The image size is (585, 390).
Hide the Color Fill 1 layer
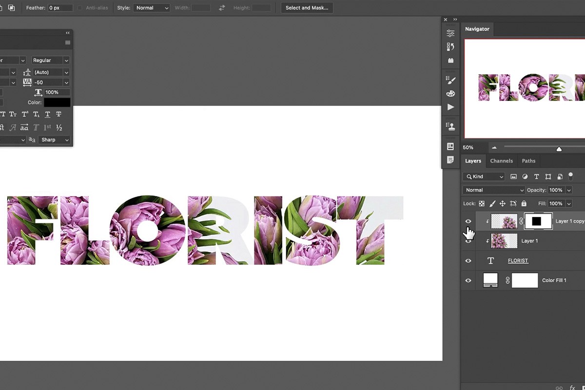pyautogui.click(x=468, y=280)
